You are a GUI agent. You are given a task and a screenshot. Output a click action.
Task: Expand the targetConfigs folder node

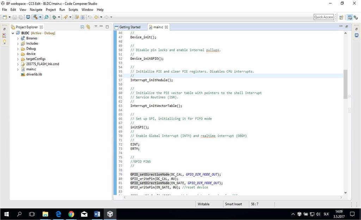coord(18,59)
